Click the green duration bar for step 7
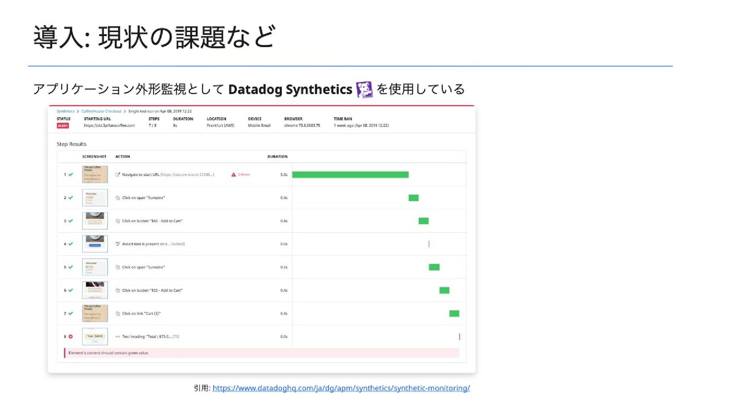This screenshot has height=410, width=729. (454, 314)
